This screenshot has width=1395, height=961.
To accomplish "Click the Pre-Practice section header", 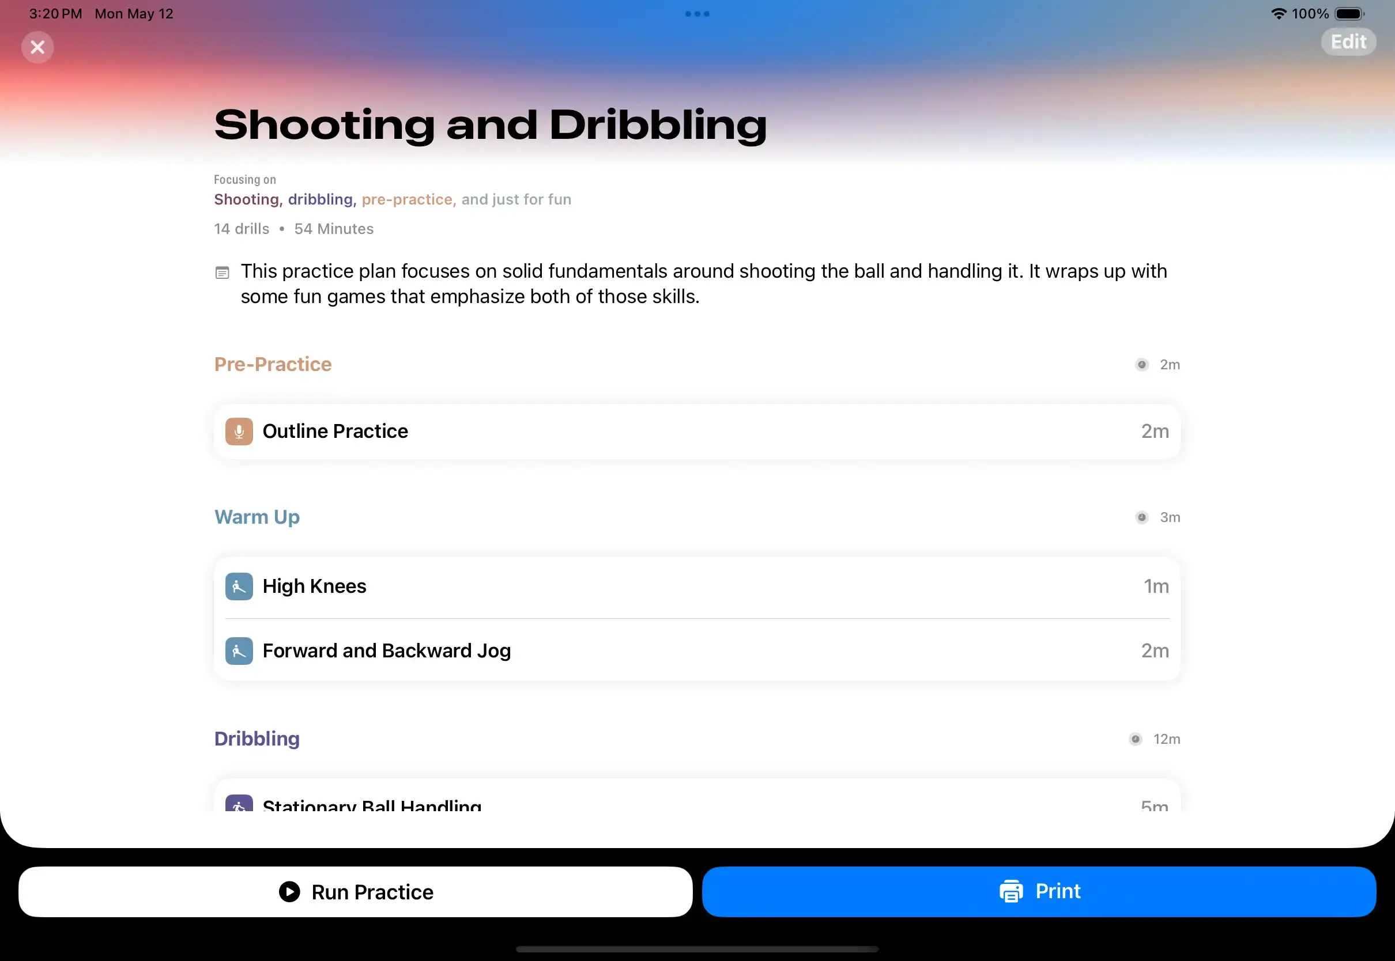I will (273, 364).
